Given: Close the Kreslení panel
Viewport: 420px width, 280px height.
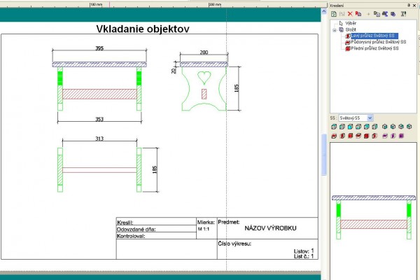Looking at the screenshot, I should 415,4.
